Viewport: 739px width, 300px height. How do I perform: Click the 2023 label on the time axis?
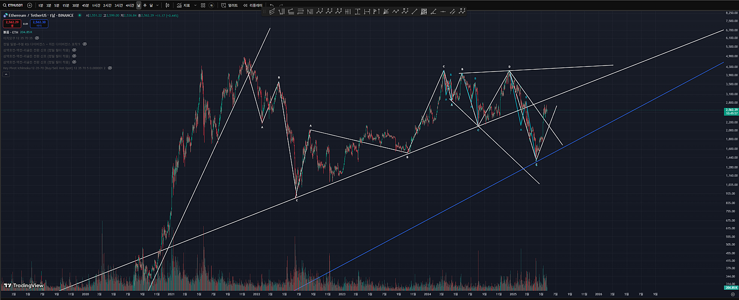click(x=342, y=294)
